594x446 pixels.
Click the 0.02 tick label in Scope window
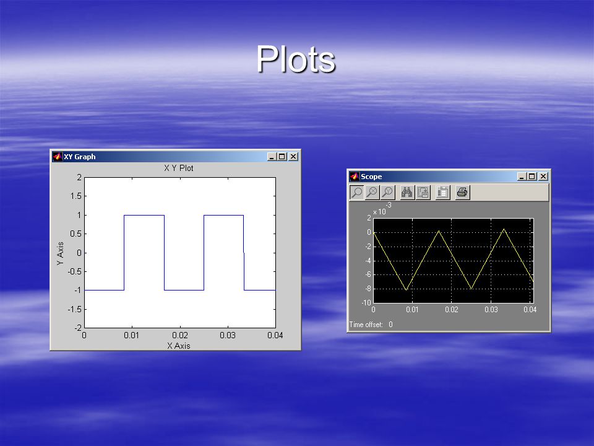(452, 310)
